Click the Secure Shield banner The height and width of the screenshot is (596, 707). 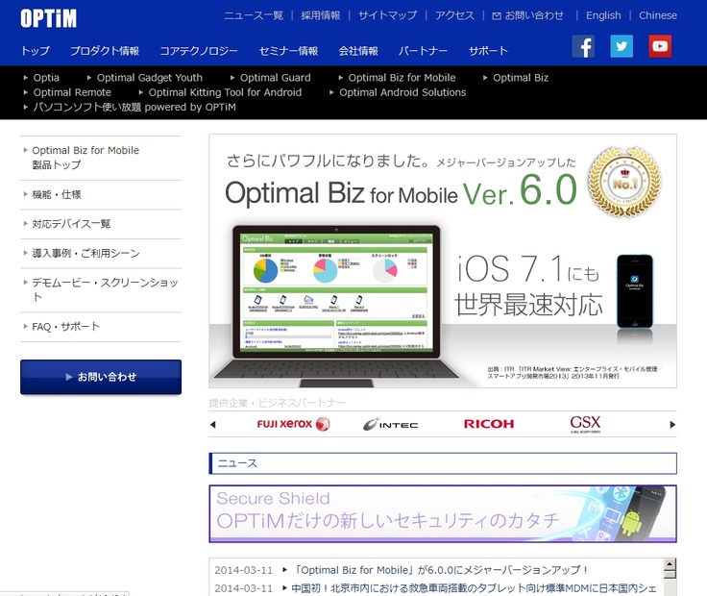(x=443, y=513)
